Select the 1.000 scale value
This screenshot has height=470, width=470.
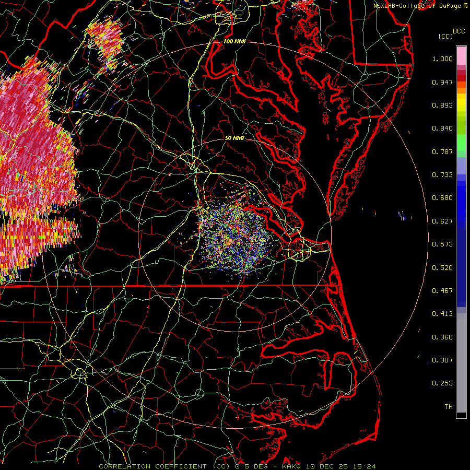(x=442, y=58)
